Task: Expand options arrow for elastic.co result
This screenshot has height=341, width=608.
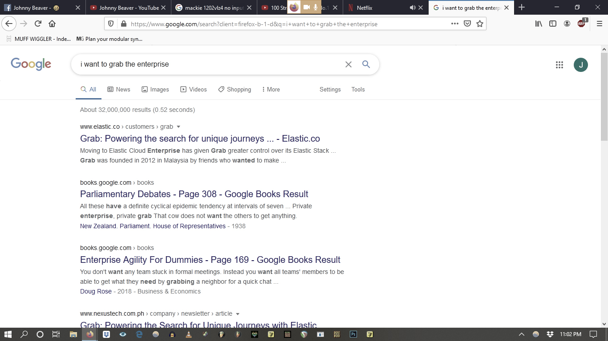Action: (x=178, y=127)
